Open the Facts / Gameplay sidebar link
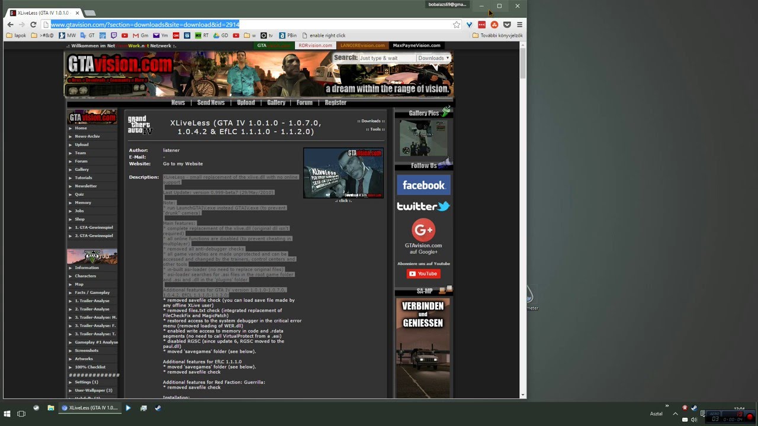 point(92,292)
